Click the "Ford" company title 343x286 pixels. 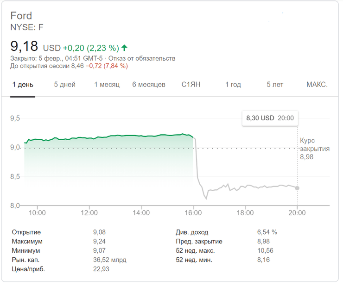click(21, 16)
